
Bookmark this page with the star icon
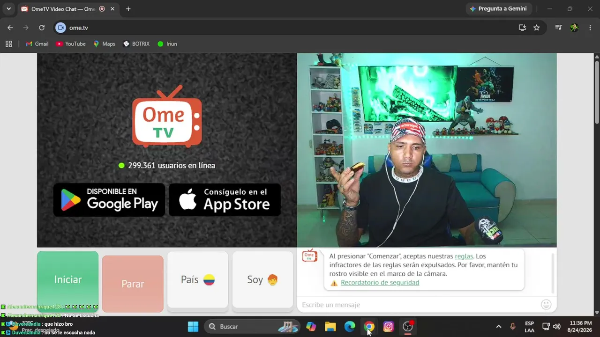tap(537, 28)
